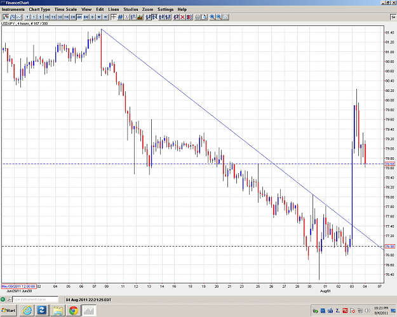The image size is (397, 317).
Task: Switch to 1-minute time scale
Action: pos(34,17)
